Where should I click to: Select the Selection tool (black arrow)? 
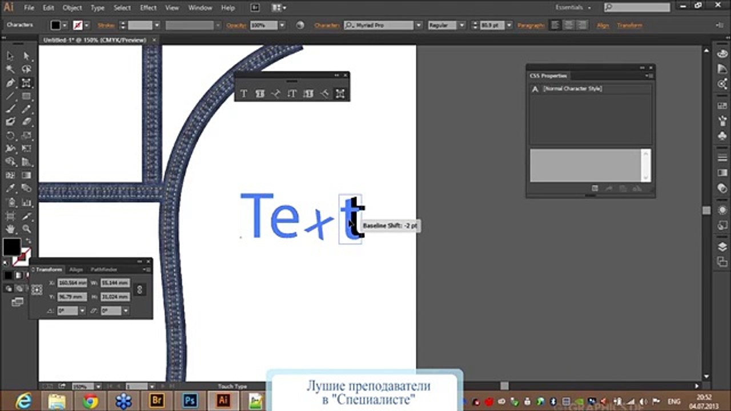10,56
